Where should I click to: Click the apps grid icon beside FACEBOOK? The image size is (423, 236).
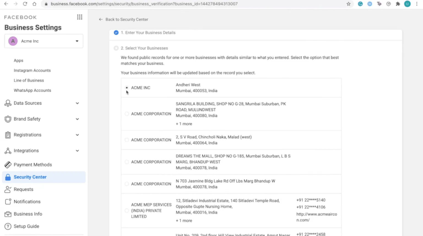[x=80, y=17]
